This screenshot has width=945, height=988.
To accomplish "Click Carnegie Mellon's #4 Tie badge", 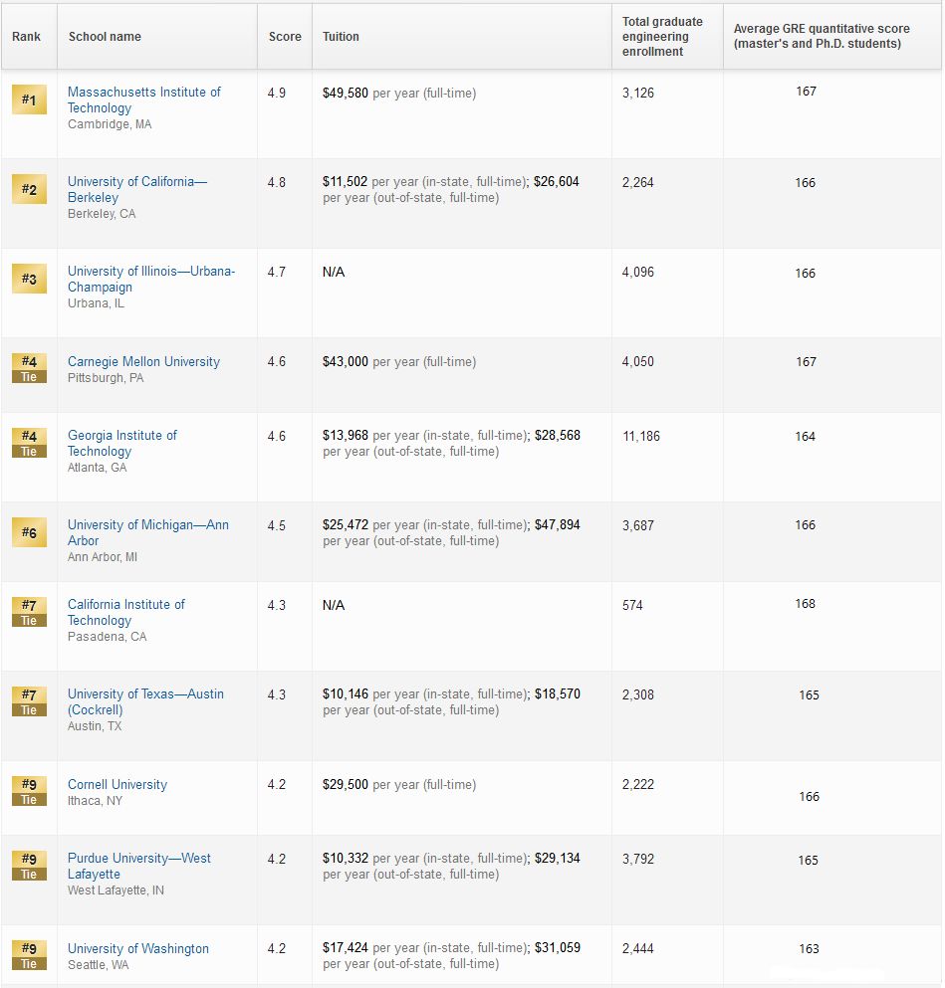I will click(x=29, y=368).
